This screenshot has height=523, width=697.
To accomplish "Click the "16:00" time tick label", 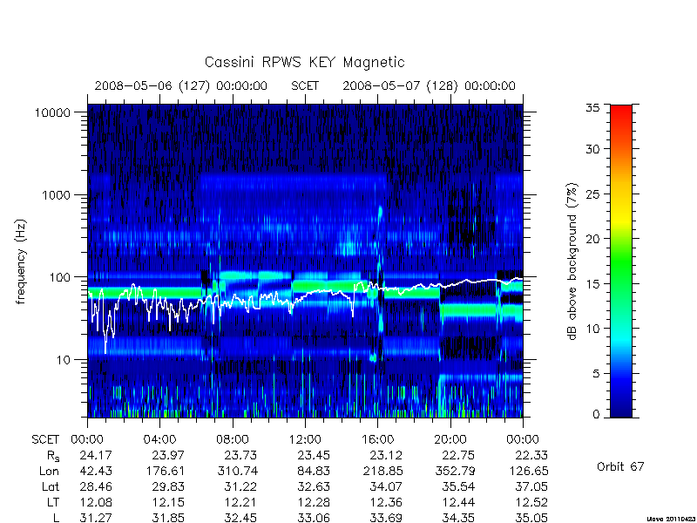I will click(x=377, y=440).
